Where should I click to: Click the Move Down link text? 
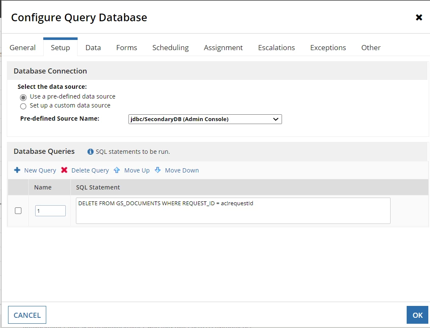(x=182, y=170)
